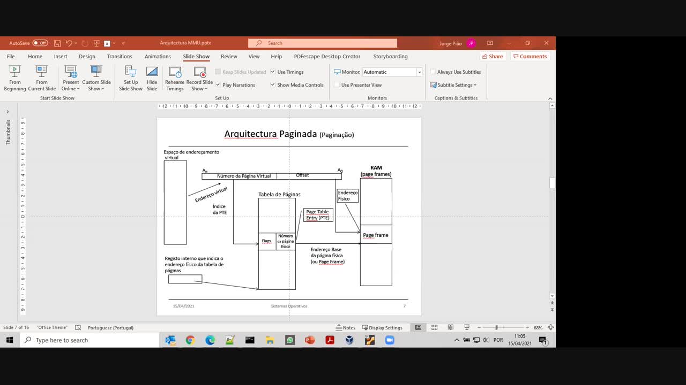Click the Search box in title bar
Image resolution: width=686 pixels, height=385 pixels.
[323, 43]
